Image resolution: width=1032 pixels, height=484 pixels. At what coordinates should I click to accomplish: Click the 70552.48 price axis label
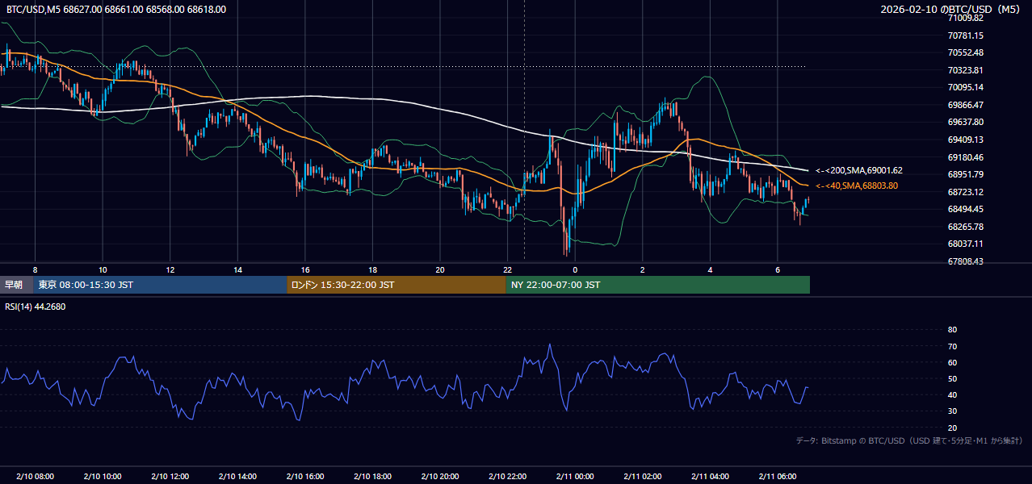(x=966, y=52)
